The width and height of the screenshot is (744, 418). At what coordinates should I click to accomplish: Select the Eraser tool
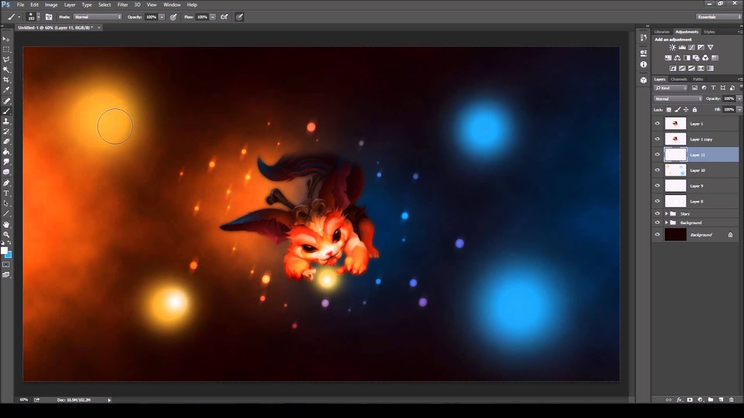point(6,141)
